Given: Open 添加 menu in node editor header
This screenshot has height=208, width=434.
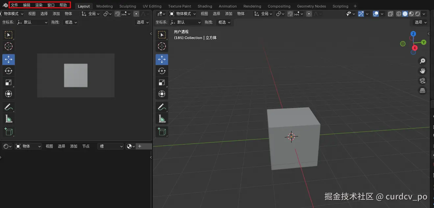Looking at the screenshot, I should tap(74, 146).
